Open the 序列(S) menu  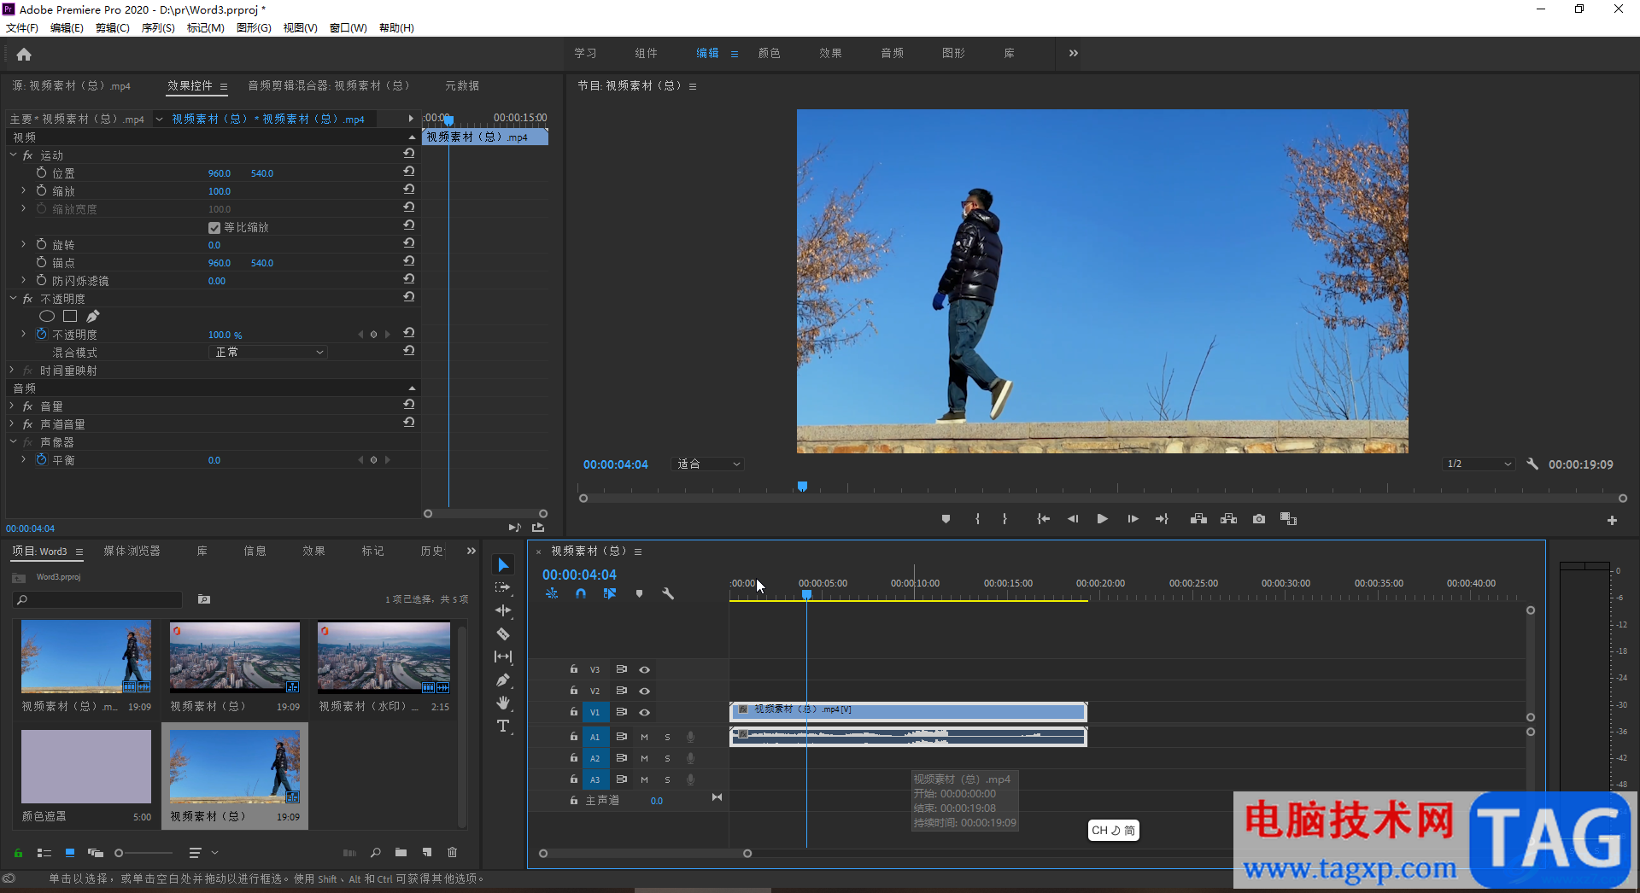157,28
